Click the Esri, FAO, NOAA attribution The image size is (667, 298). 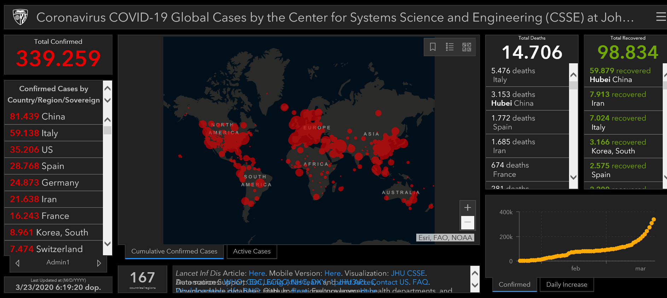click(x=445, y=238)
